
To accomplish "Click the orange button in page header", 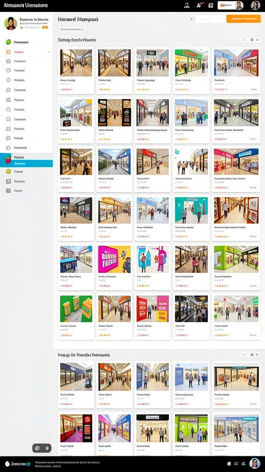I will 243,18.
